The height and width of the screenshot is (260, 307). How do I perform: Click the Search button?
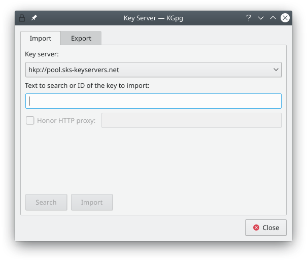pyautogui.click(x=46, y=202)
